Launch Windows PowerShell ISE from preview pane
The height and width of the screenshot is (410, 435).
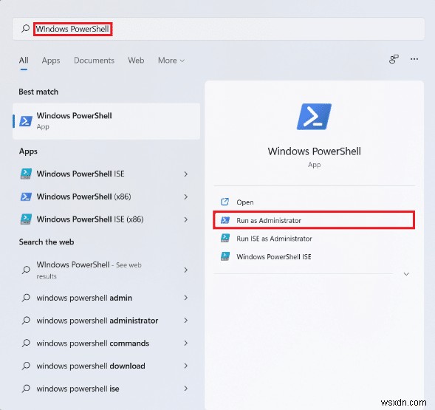point(314,256)
